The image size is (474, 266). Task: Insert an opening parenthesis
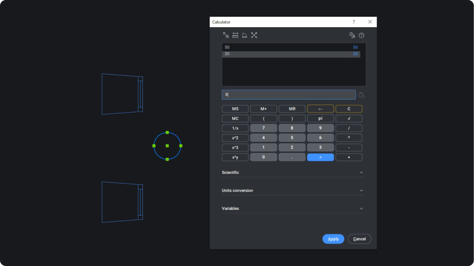[264, 119]
